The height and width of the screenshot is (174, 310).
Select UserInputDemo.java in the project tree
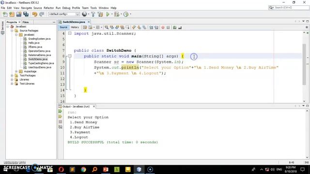(x=40, y=67)
